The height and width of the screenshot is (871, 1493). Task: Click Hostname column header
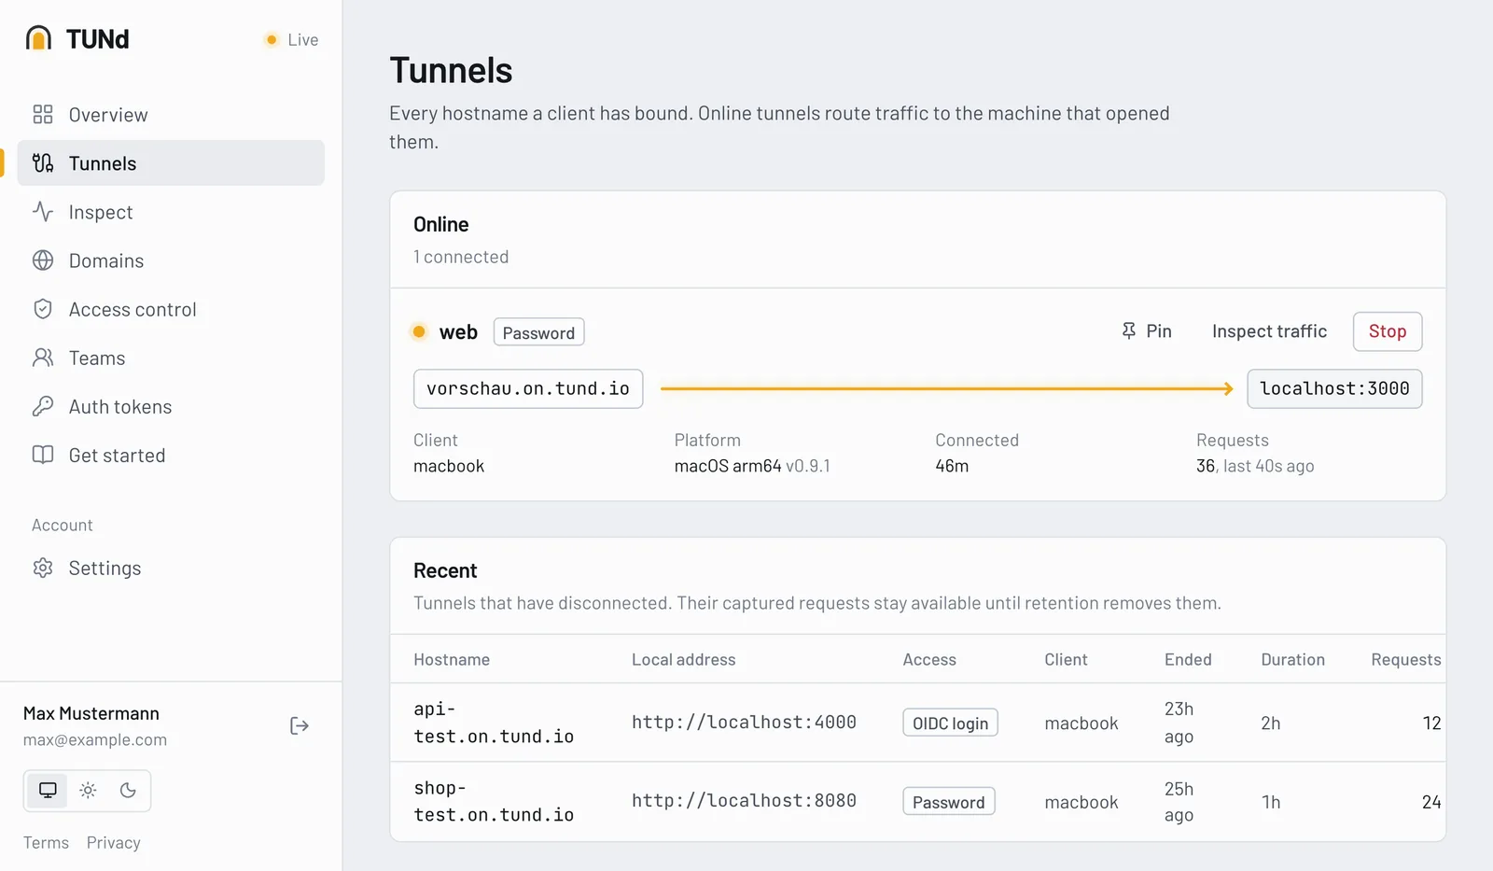point(452,659)
